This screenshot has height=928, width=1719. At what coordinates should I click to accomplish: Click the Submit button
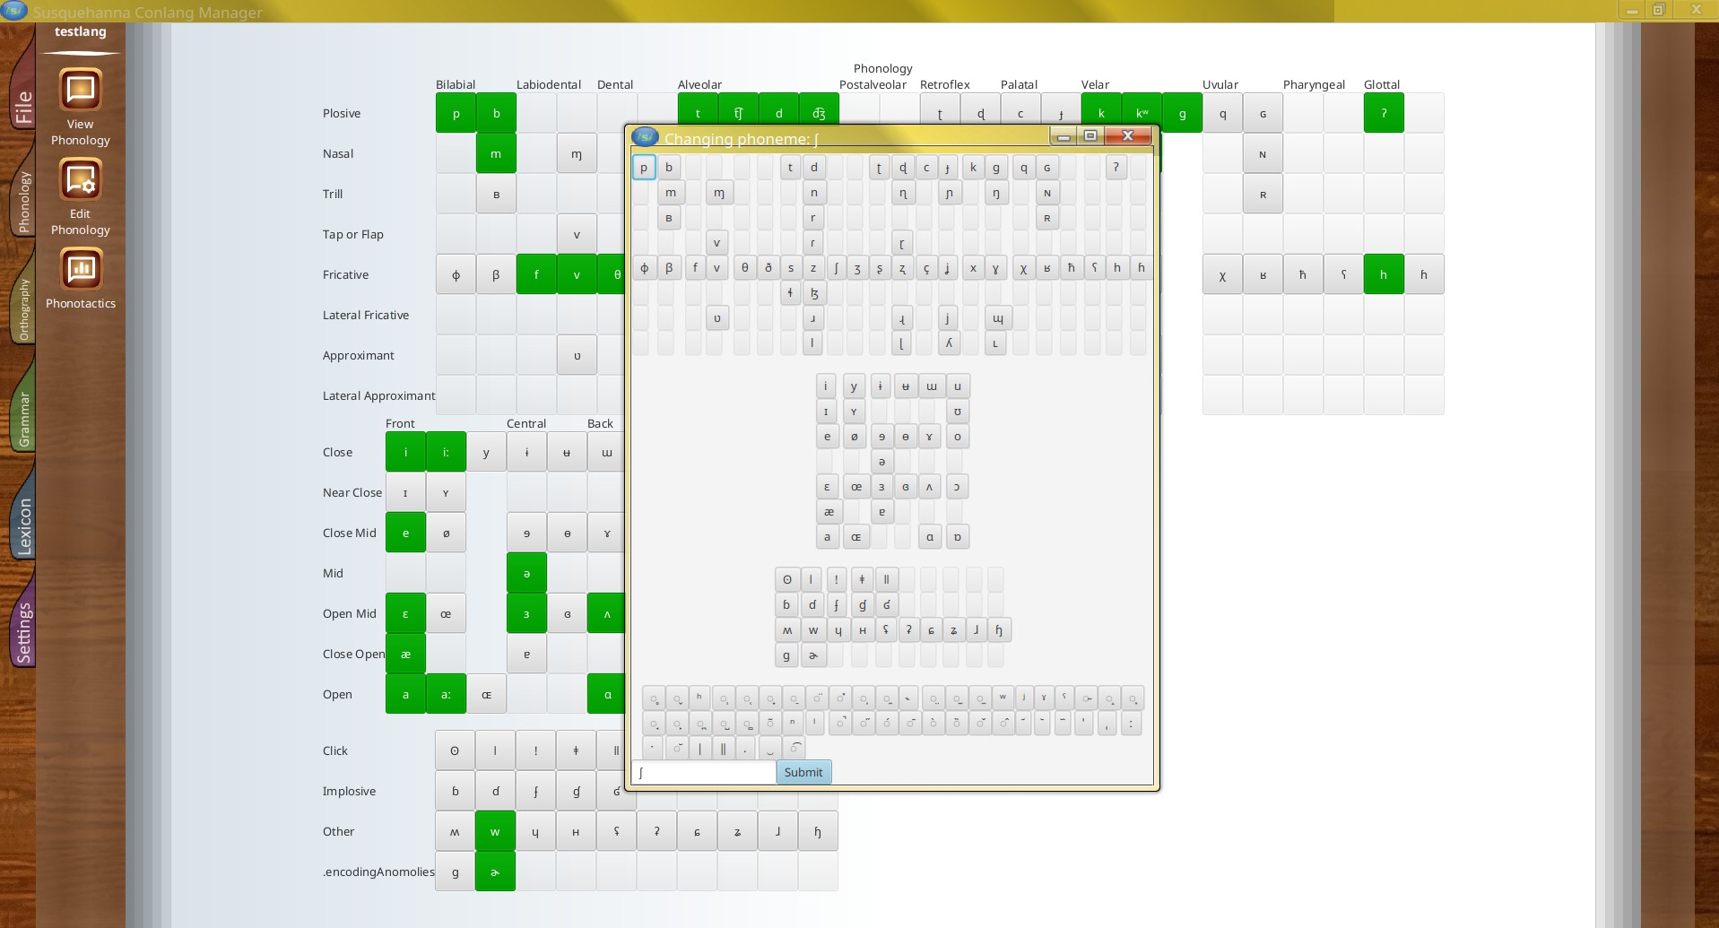click(x=803, y=773)
